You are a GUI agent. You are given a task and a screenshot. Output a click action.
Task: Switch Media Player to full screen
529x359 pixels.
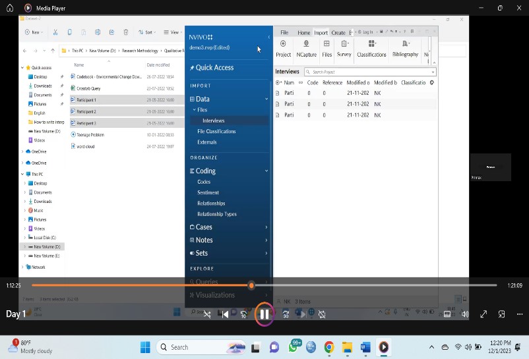[483, 314]
